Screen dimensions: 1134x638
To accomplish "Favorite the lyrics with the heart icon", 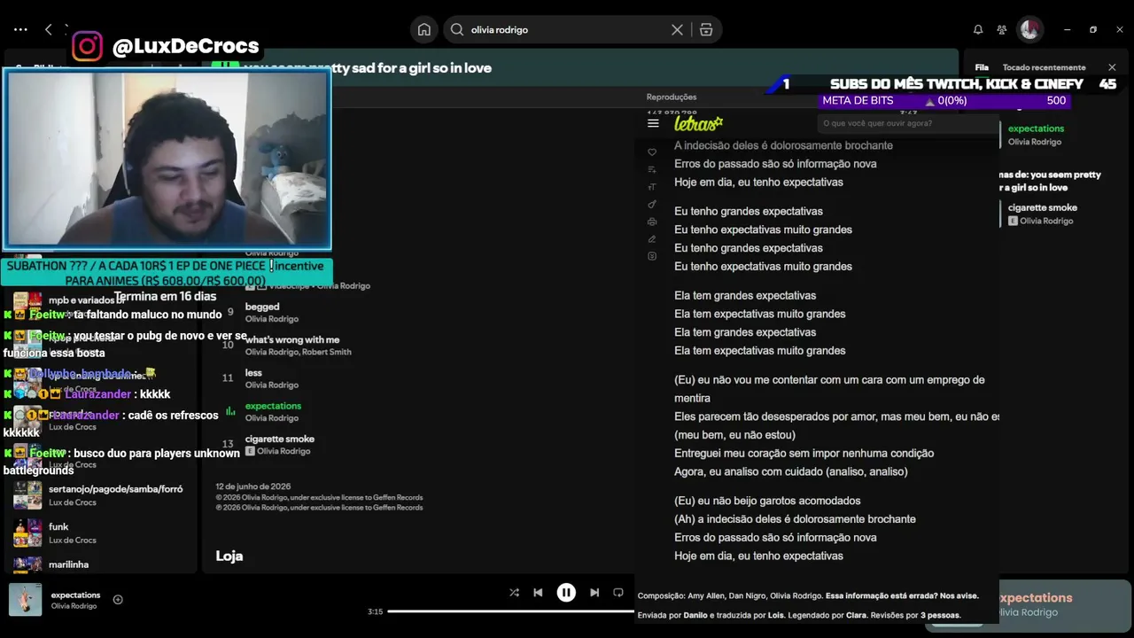I will tap(652, 152).
